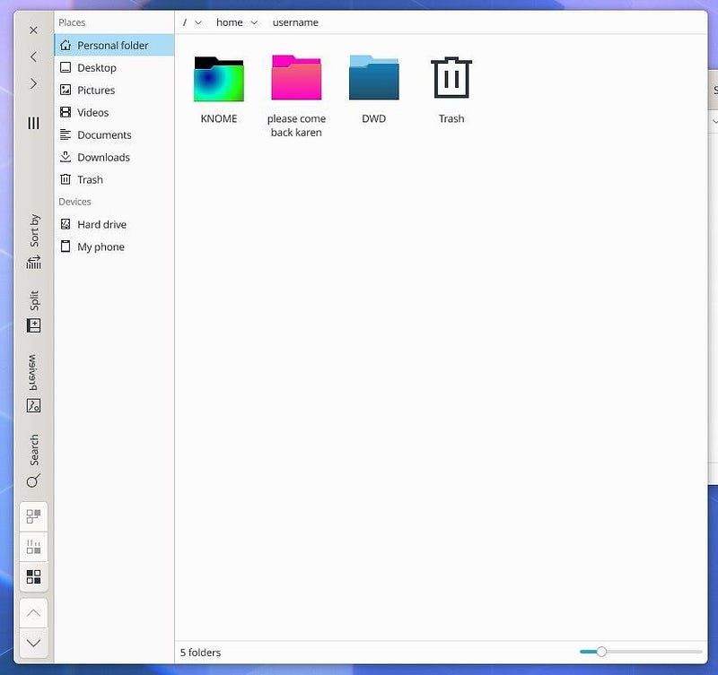Open Downloads in the sidebar
718x675 pixels.
[114, 157]
